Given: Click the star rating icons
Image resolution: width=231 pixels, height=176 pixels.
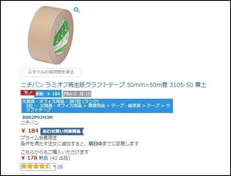Looking at the screenshot, I should (35, 167).
